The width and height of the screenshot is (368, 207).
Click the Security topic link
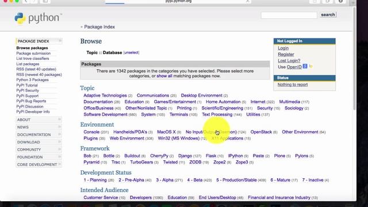[264, 108]
